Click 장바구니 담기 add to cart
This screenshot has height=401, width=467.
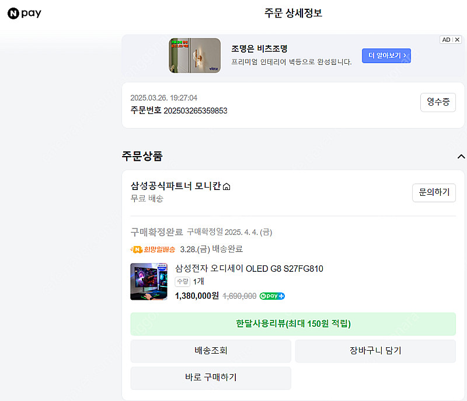click(375, 351)
